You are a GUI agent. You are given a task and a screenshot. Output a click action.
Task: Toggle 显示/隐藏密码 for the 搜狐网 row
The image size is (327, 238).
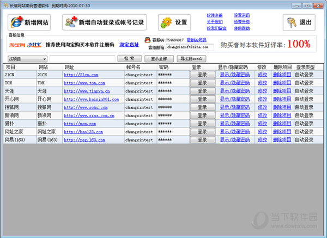(x=235, y=107)
